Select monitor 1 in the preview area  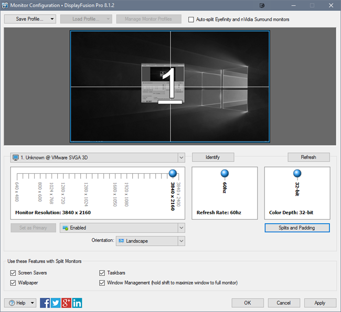click(170, 87)
